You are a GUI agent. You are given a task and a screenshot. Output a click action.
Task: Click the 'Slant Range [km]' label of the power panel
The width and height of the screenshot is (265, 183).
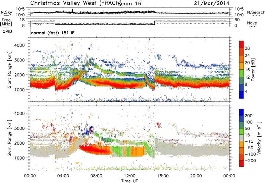(9, 70)
